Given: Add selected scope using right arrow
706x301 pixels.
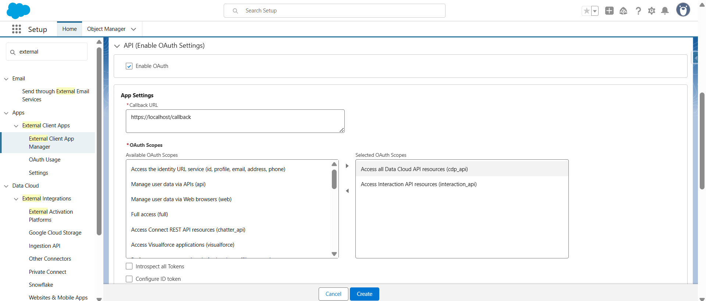Looking at the screenshot, I should [x=347, y=166].
